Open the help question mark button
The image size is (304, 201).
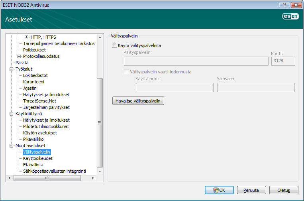coord(284,5)
